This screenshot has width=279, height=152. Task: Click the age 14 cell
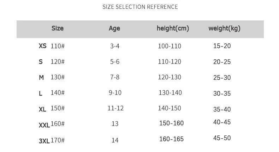tap(115, 140)
